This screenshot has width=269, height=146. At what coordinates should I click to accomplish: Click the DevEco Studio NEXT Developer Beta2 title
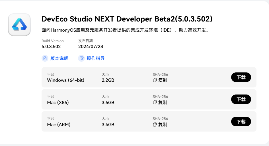127,19
